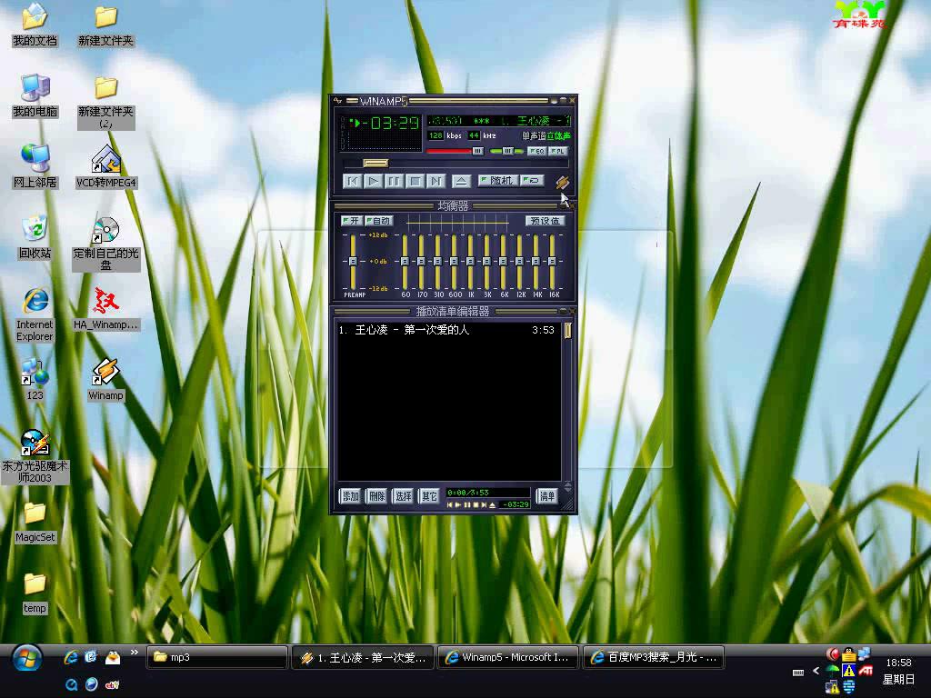Viewport: 931px width, 698px height.
Task: Click the mini next button in playlist editor
Action: coord(484,505)
